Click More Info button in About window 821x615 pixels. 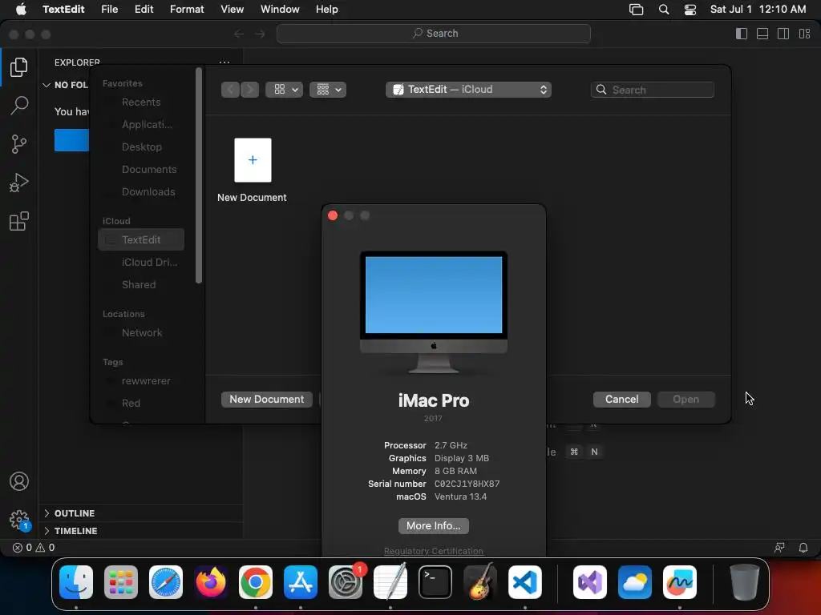click(434, 525)
